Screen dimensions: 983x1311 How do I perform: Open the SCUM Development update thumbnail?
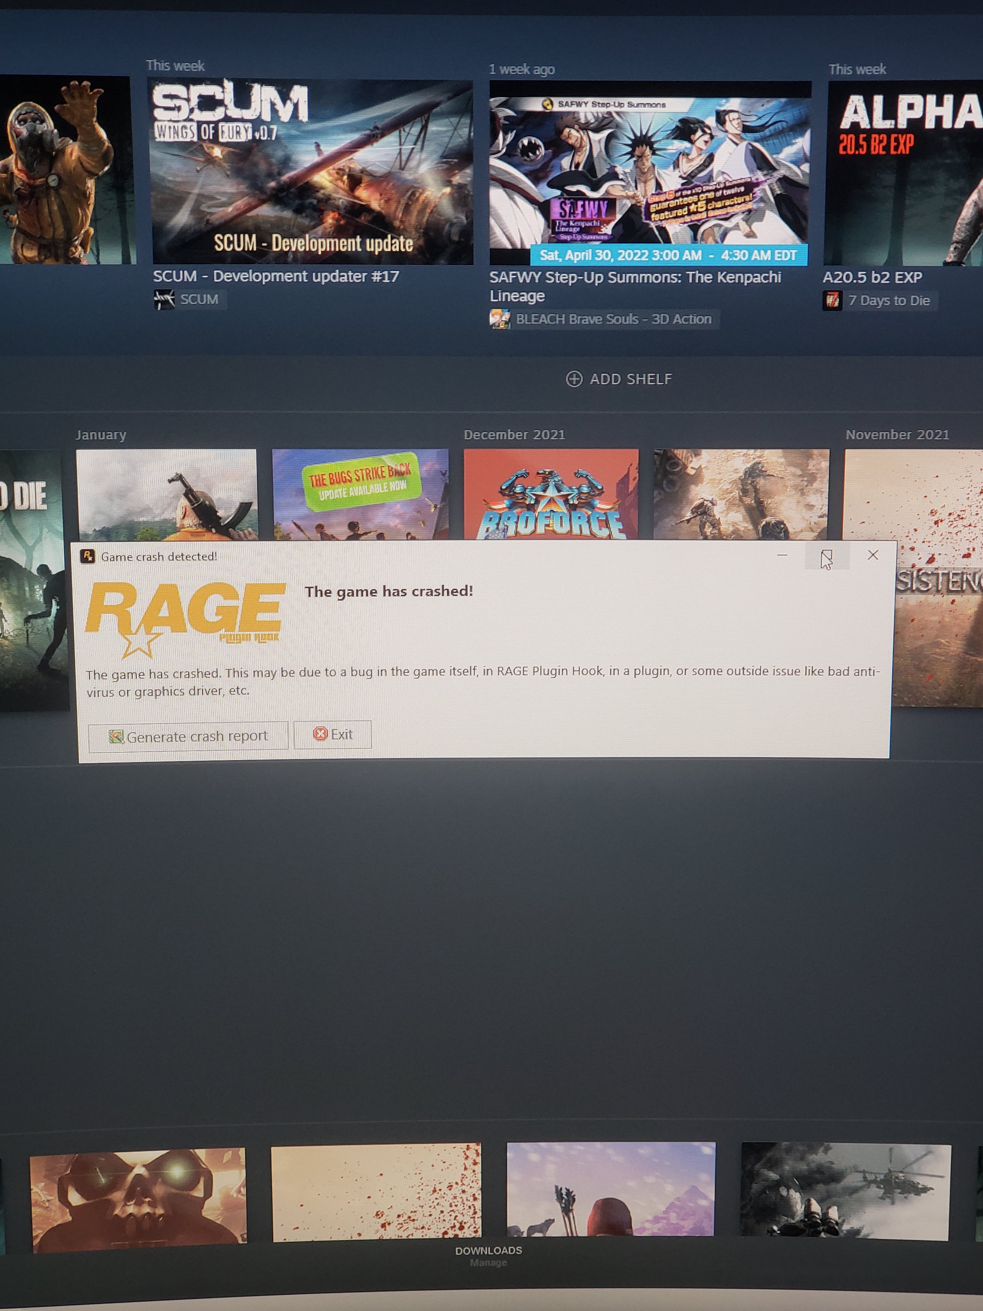click(x=312, y=172)
